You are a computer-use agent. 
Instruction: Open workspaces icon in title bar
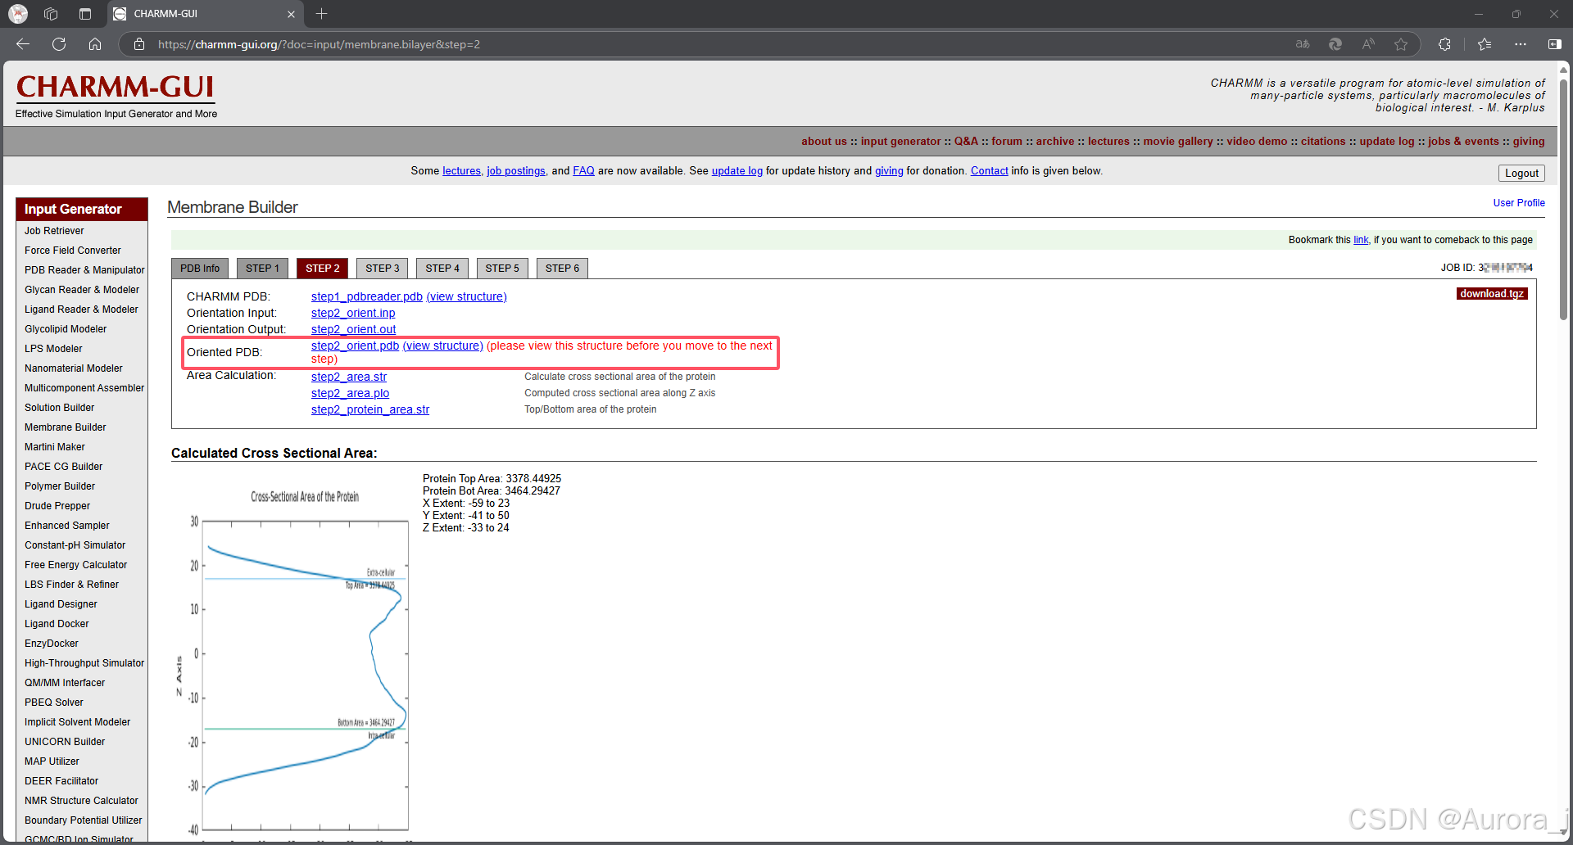(x=51, y=14)
